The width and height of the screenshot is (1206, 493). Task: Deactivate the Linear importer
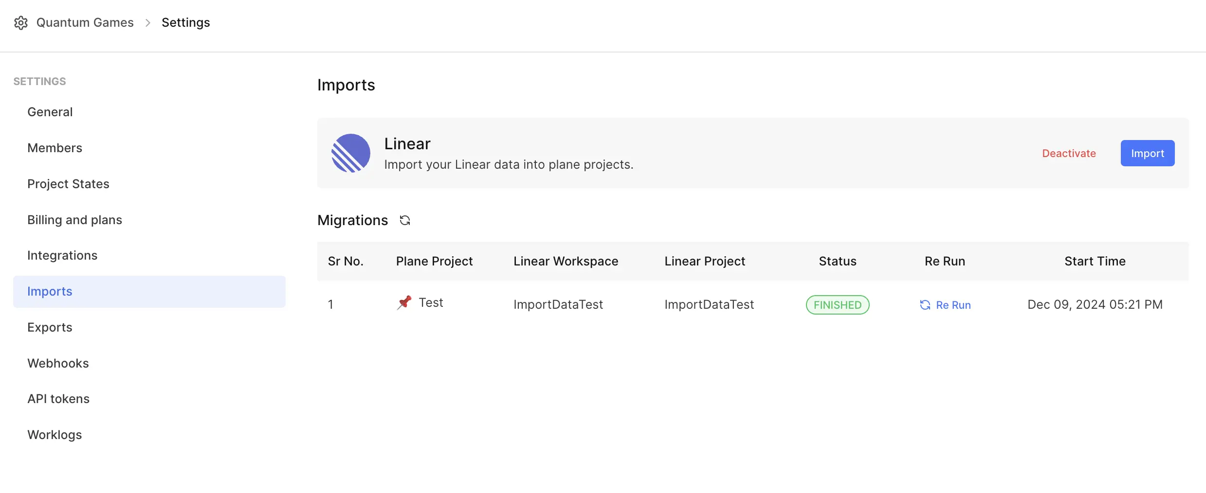point(1069,153)
